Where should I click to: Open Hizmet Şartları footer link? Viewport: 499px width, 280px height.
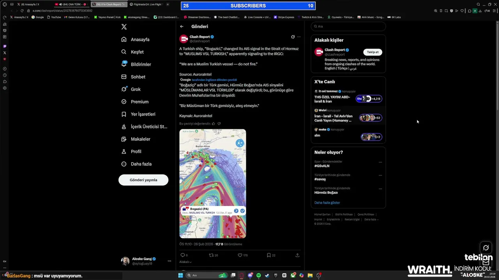[322, 214]
